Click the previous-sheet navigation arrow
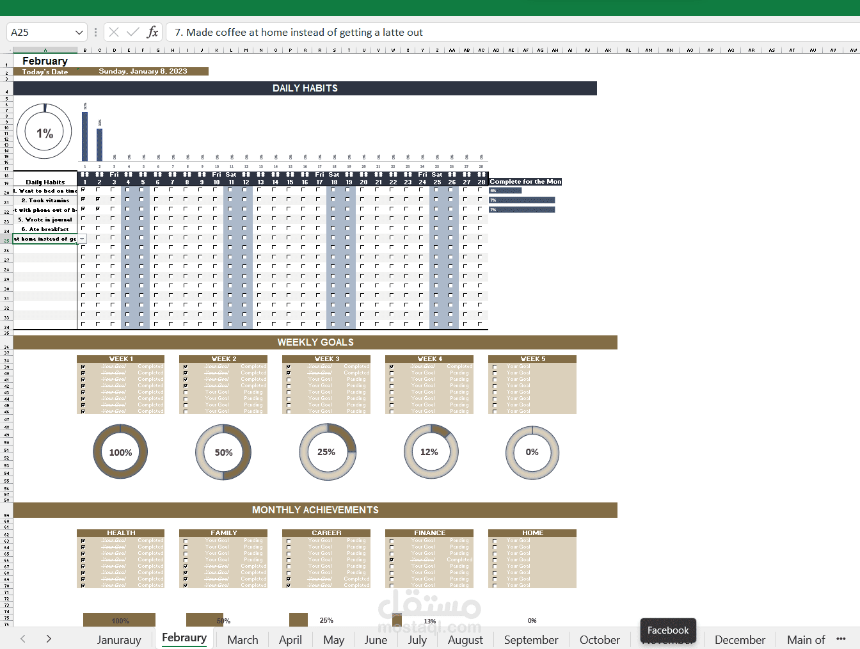860x649 pixels. [23, 639]
